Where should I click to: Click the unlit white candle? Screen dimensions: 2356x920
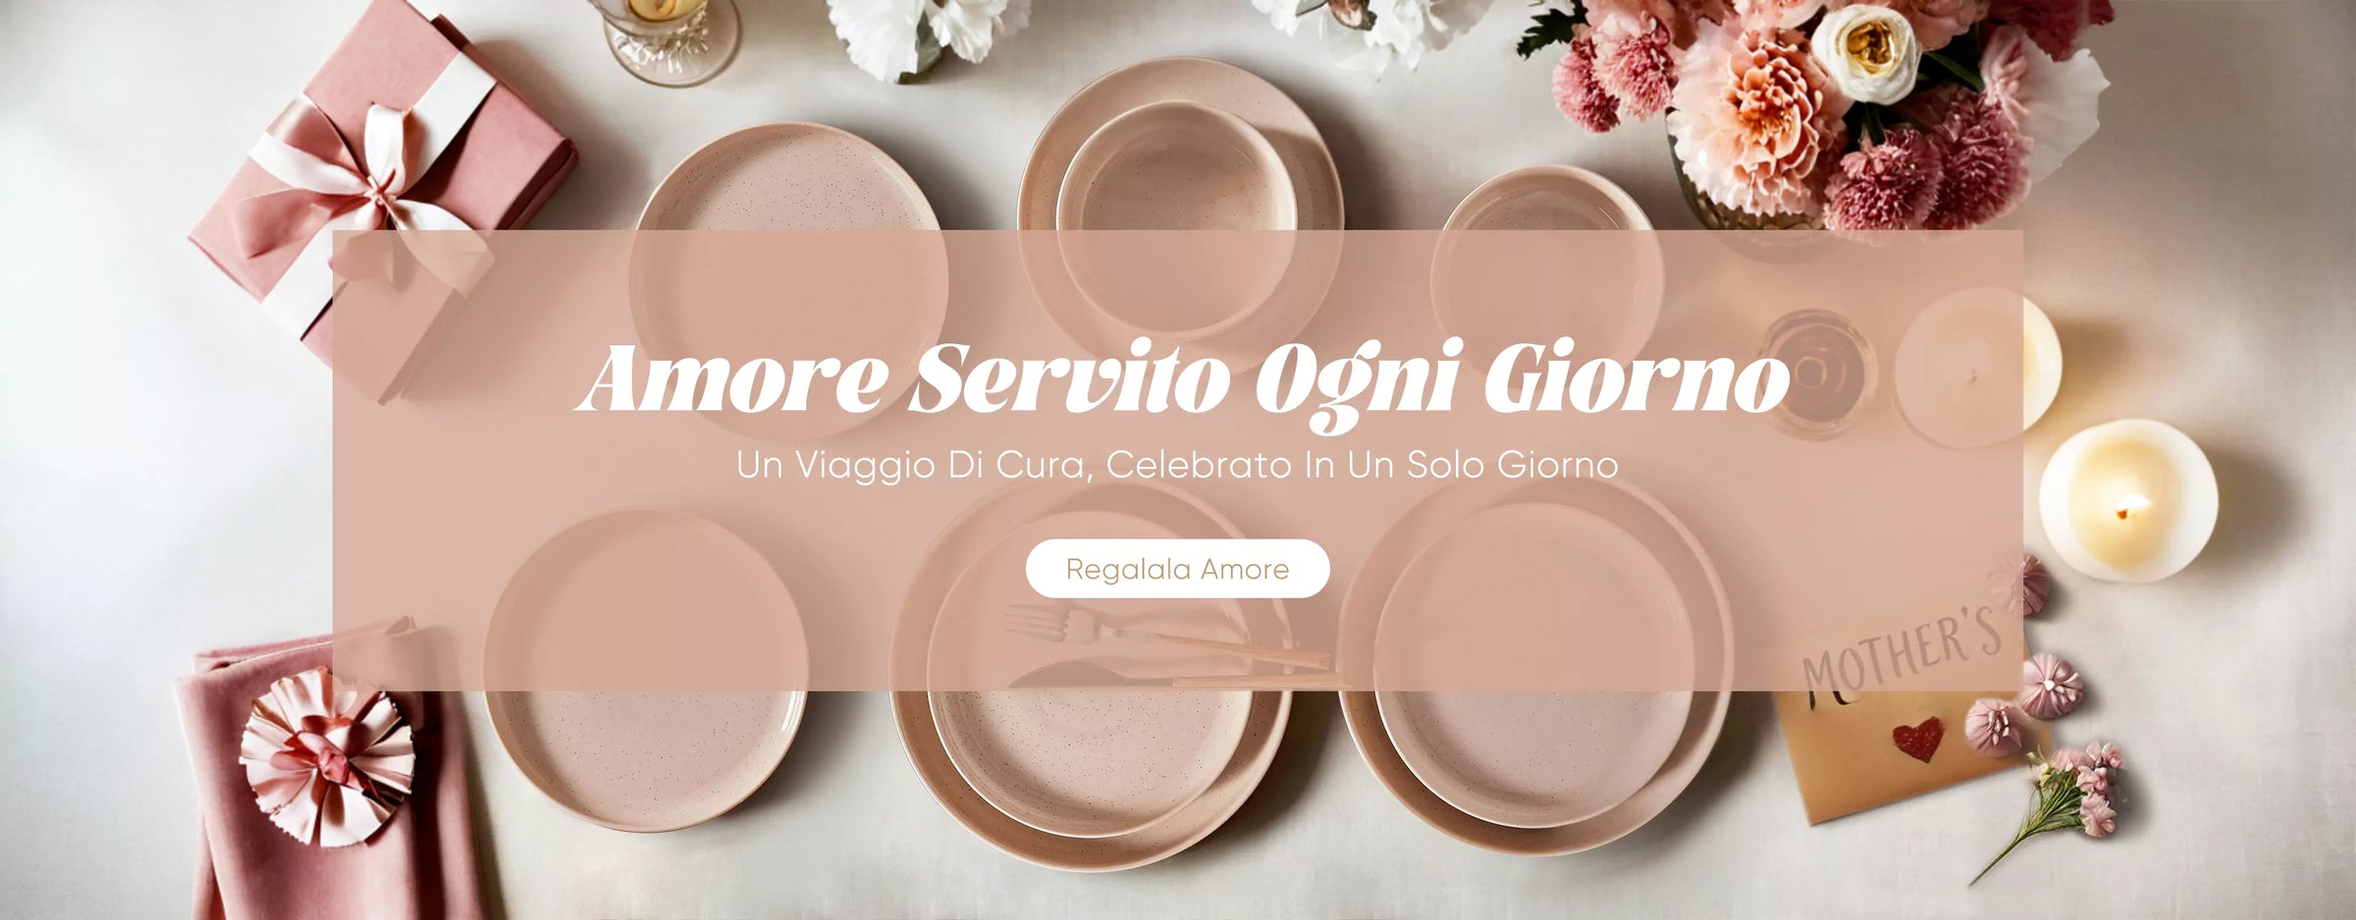1975,367
